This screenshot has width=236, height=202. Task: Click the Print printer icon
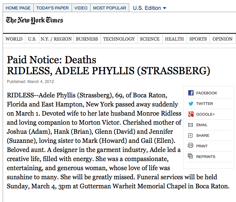point(191,146)
